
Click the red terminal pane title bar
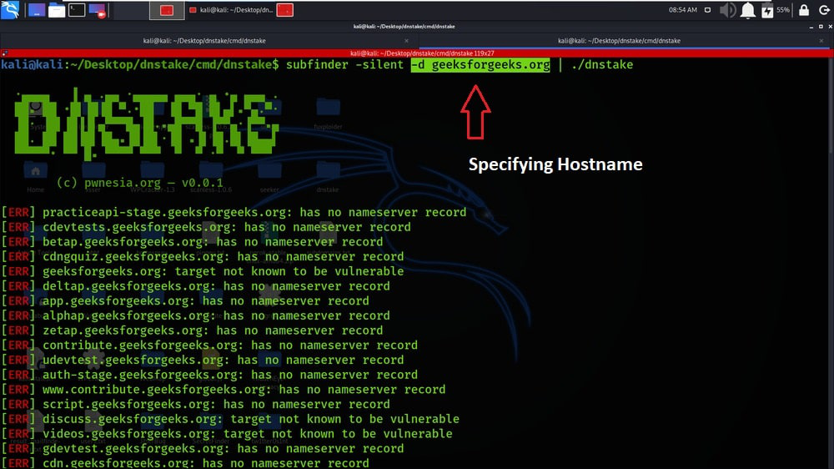coord(417,53)
